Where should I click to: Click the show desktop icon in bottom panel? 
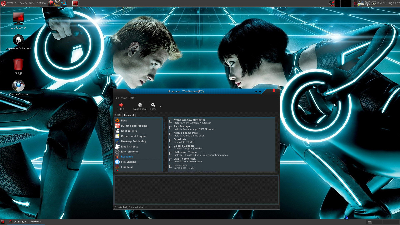click(x=3, y=222)
